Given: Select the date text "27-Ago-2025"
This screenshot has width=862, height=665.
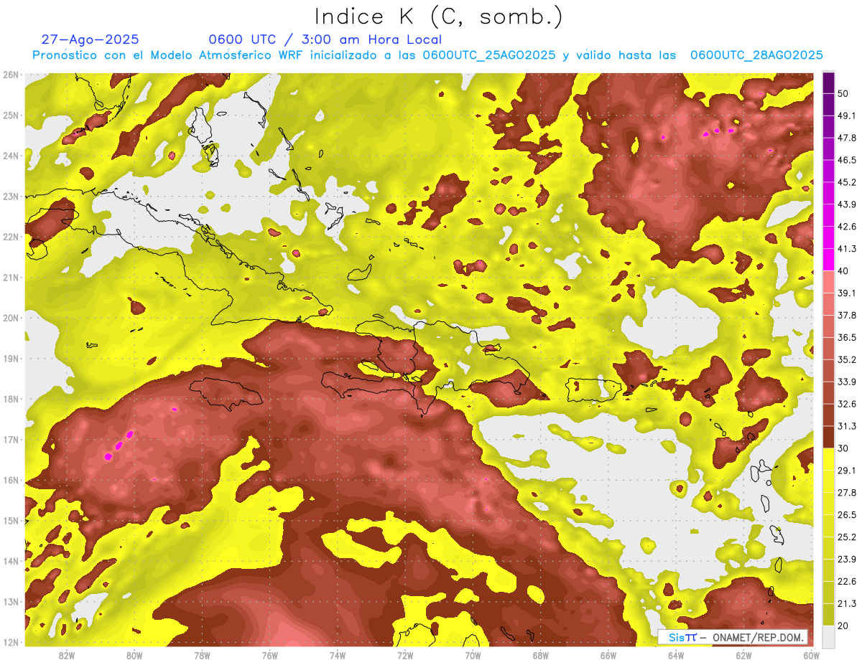Looking at the screenshot, I should (x=91, y=39).
